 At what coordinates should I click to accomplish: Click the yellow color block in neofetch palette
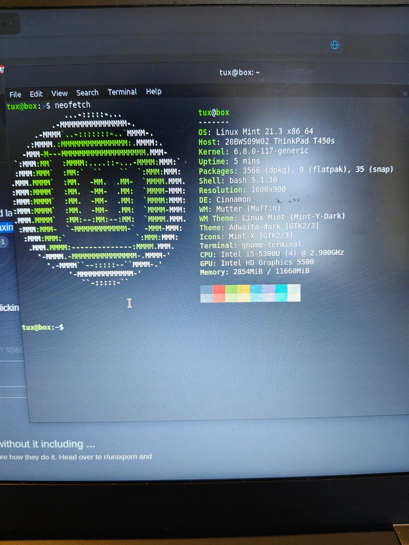(244, 293)
